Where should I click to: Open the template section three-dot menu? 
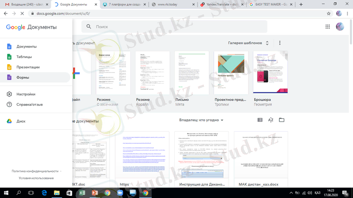click(x=280, y=43)
